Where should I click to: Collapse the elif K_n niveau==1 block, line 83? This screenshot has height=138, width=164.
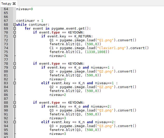click(x=15, y=83)
